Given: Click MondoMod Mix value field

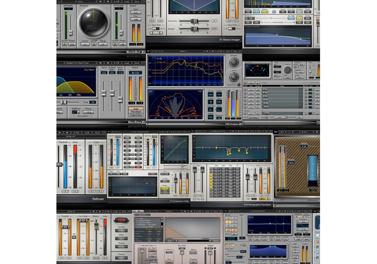Looking at the screenshot, I should click(136, 19).
